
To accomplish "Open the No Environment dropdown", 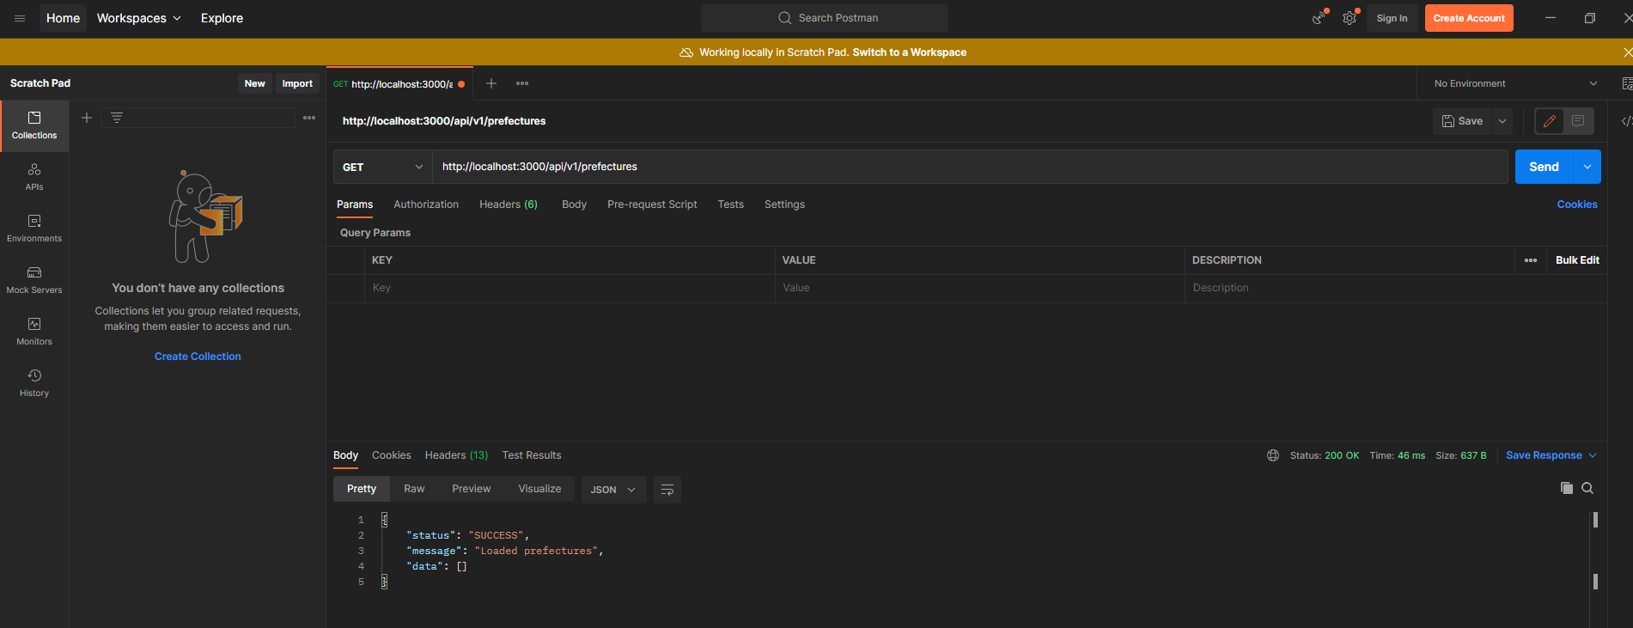I will click(1515, 83).
